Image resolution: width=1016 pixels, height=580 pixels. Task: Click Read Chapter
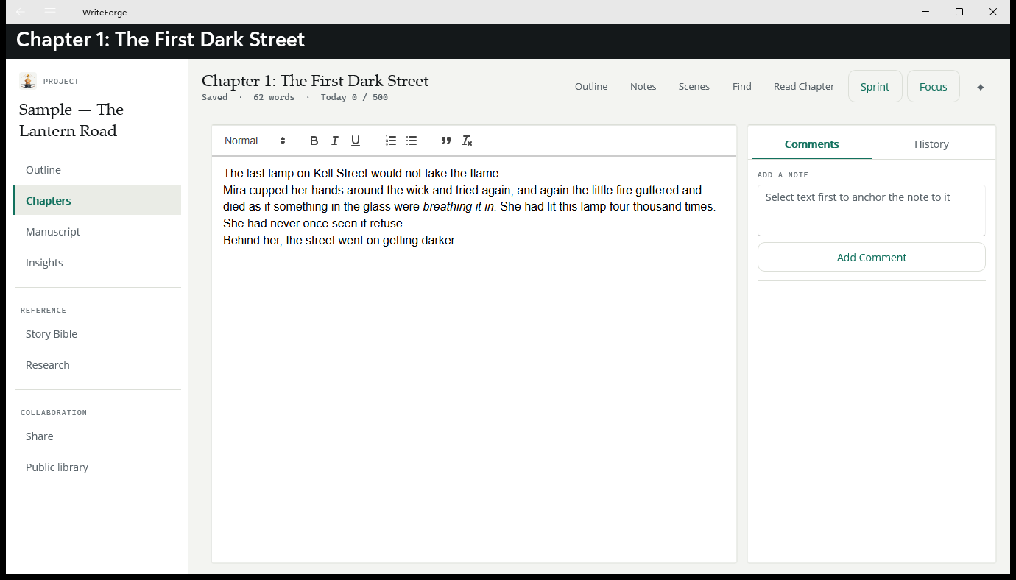tap(804, 86)
